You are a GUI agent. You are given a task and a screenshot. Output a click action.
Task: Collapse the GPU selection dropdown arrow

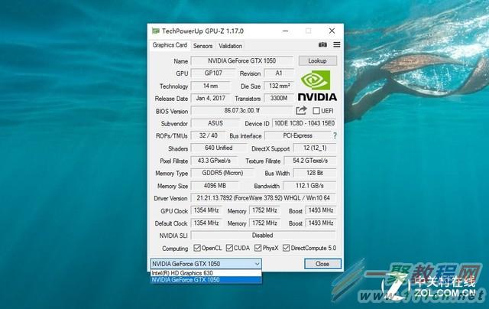pos(257,264)
